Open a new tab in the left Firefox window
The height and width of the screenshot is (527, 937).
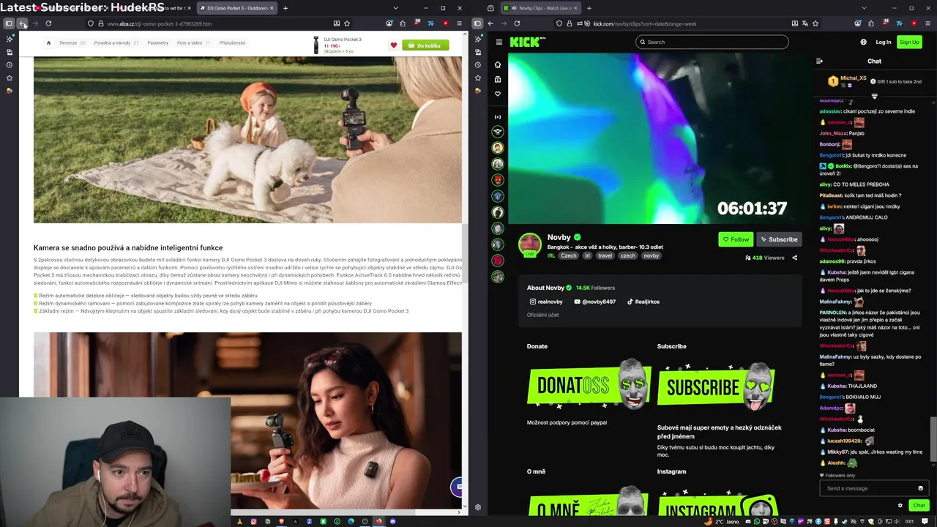285,8
